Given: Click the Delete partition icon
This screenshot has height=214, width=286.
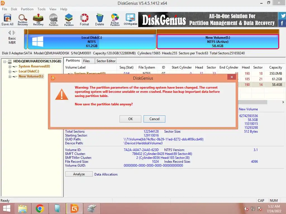Looking at the screenshot, I should click(100, 20).
